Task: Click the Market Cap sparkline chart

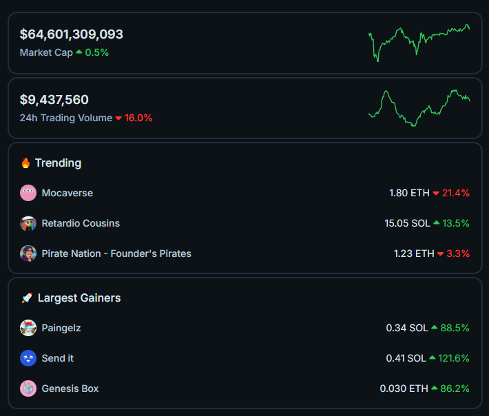Action: pyautogui.click(x=419, y=43)
